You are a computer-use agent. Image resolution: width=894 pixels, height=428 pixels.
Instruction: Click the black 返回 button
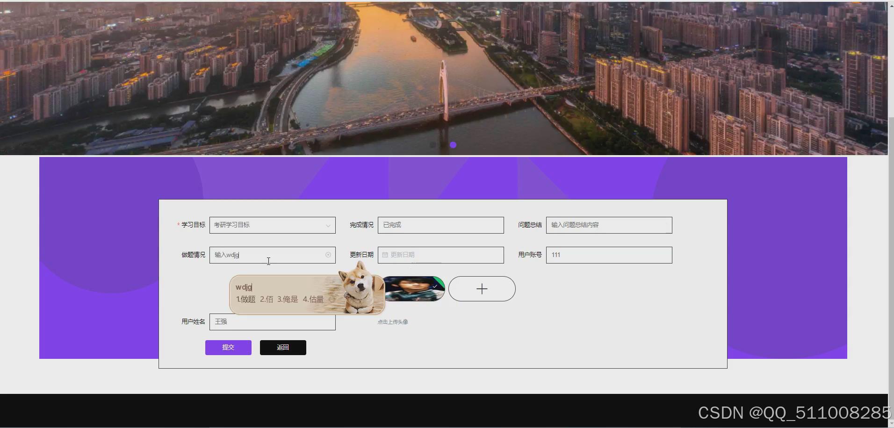tap(283, 348)
